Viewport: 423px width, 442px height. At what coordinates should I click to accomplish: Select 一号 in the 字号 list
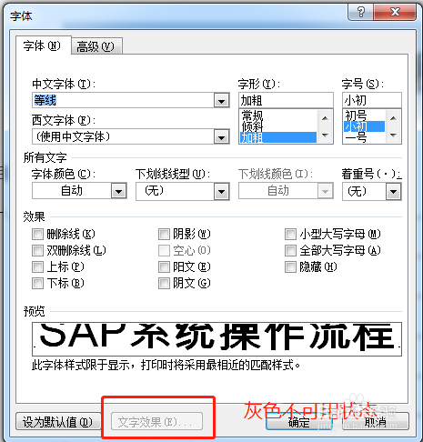[364, 137]
